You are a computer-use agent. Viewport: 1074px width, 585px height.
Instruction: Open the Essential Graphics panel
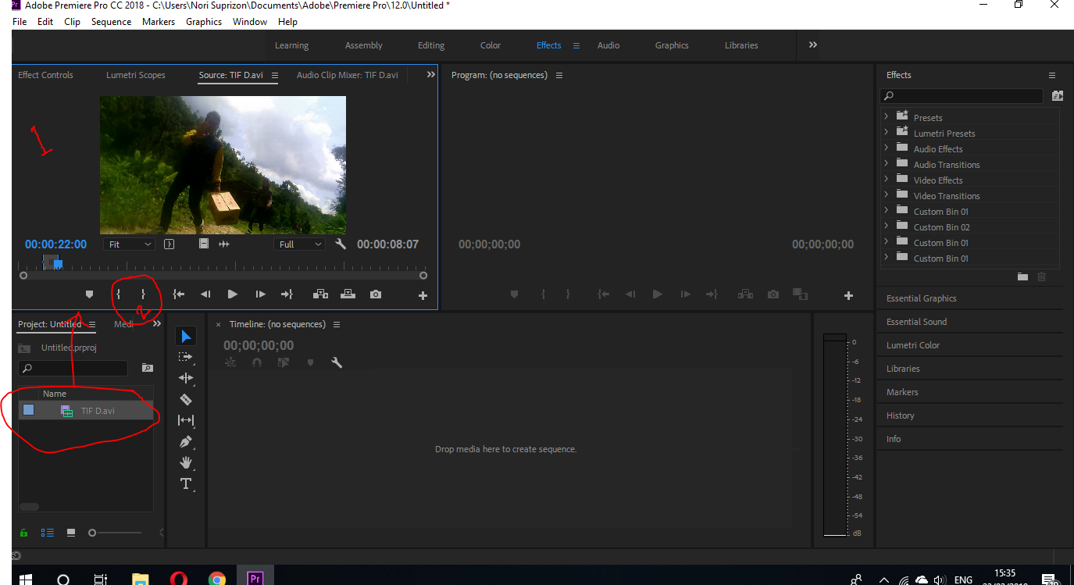[x=922, y=298]
